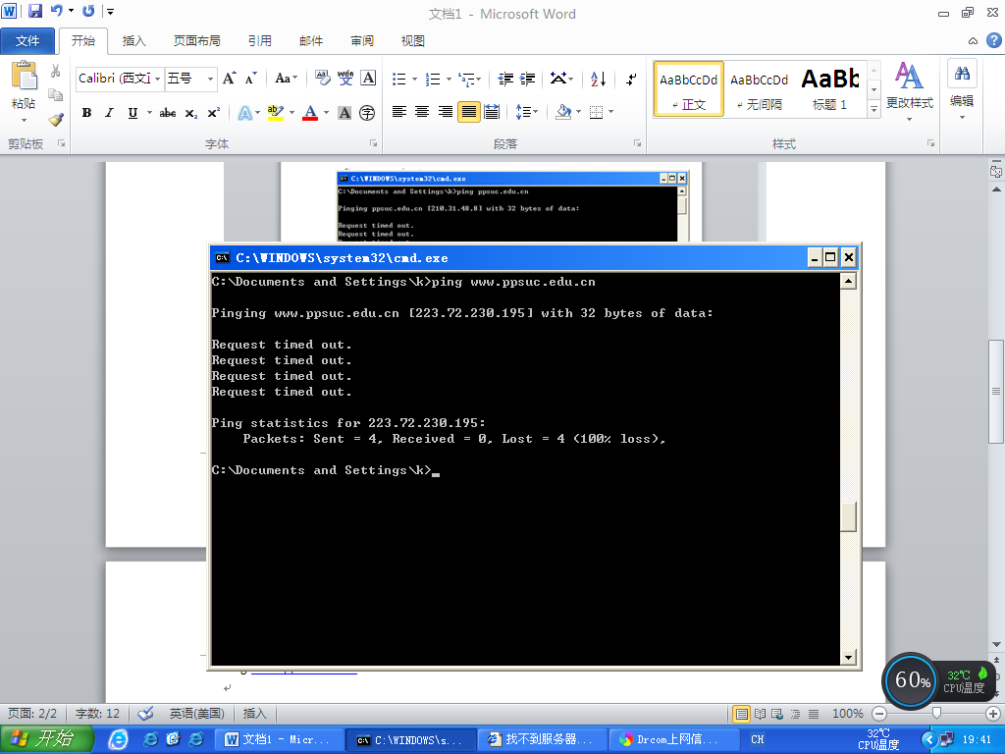This screenshot has height=754, width=1005.
Task: Open the Change Case Aa dropdown
Action: (286, 79)
